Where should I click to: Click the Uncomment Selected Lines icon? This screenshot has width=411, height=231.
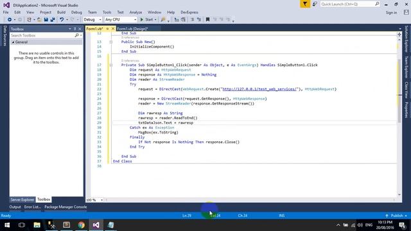pyautogui.click(x=183, y=20)
